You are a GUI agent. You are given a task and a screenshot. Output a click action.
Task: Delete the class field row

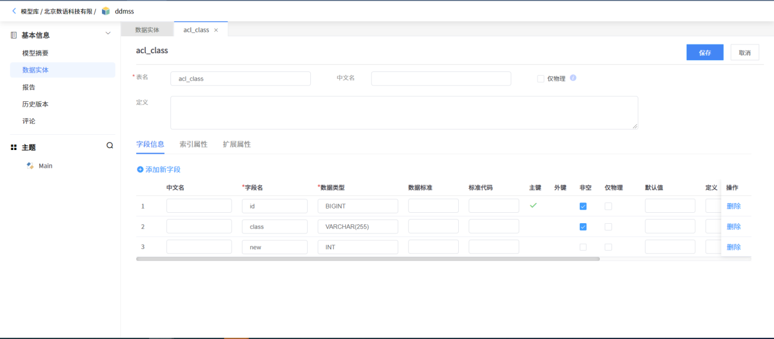coord(734,227)
